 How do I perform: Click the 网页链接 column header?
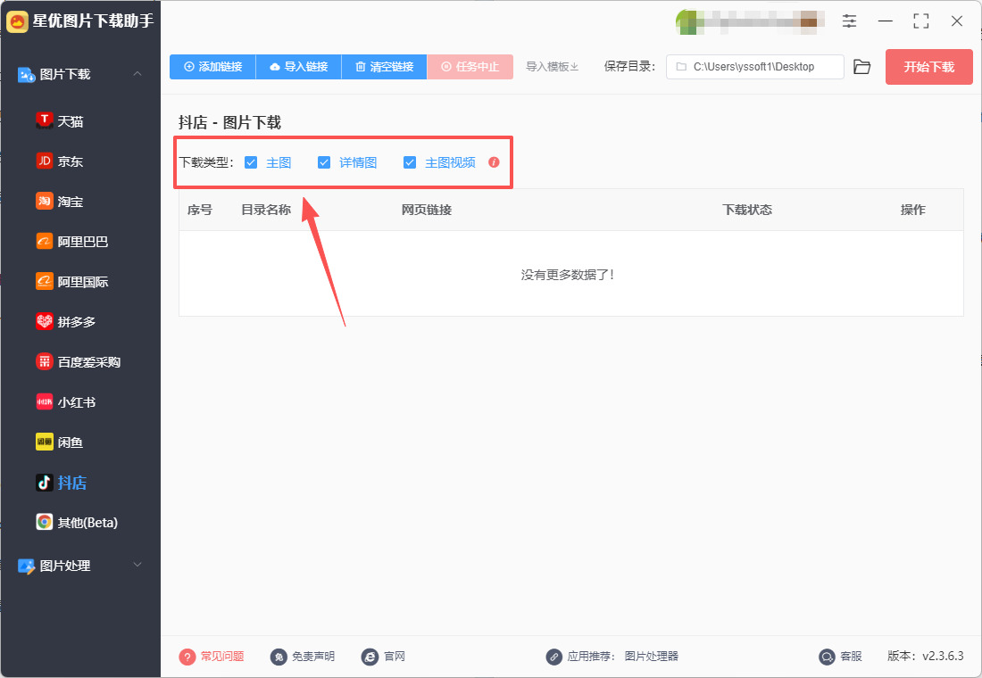427,210
